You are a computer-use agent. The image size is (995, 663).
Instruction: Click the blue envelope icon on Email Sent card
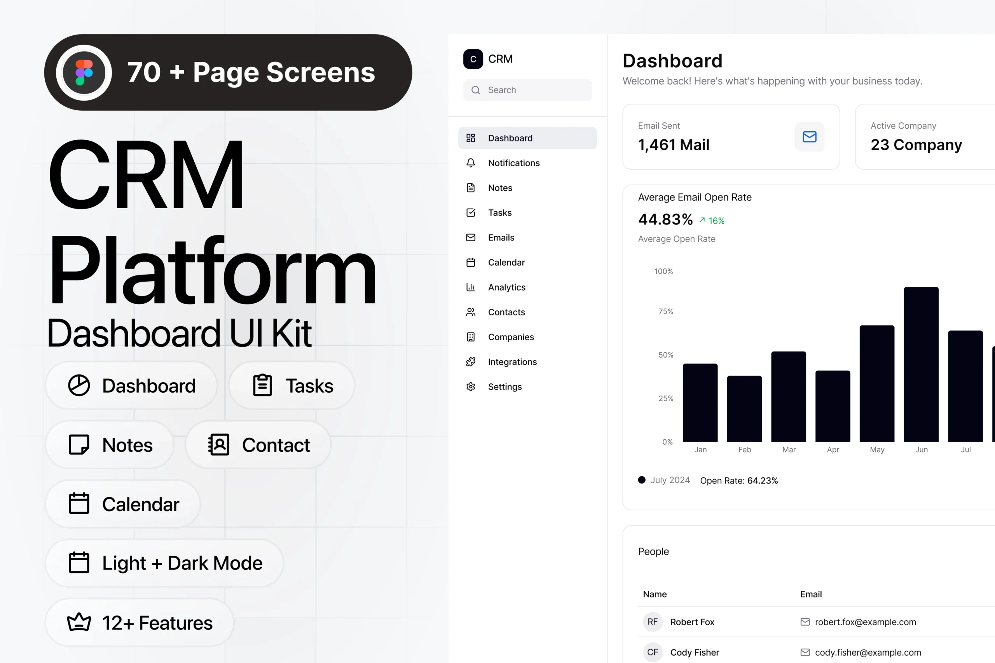click(x=809, y=137)
